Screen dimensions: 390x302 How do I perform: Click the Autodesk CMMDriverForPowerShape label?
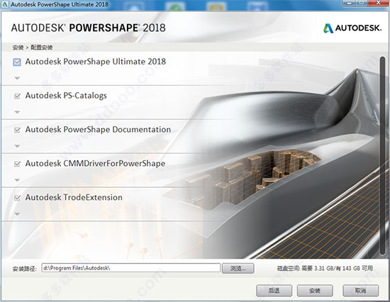tap(95, 164)
